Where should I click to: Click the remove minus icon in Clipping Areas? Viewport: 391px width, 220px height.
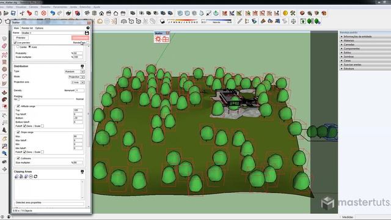[31, 177]
